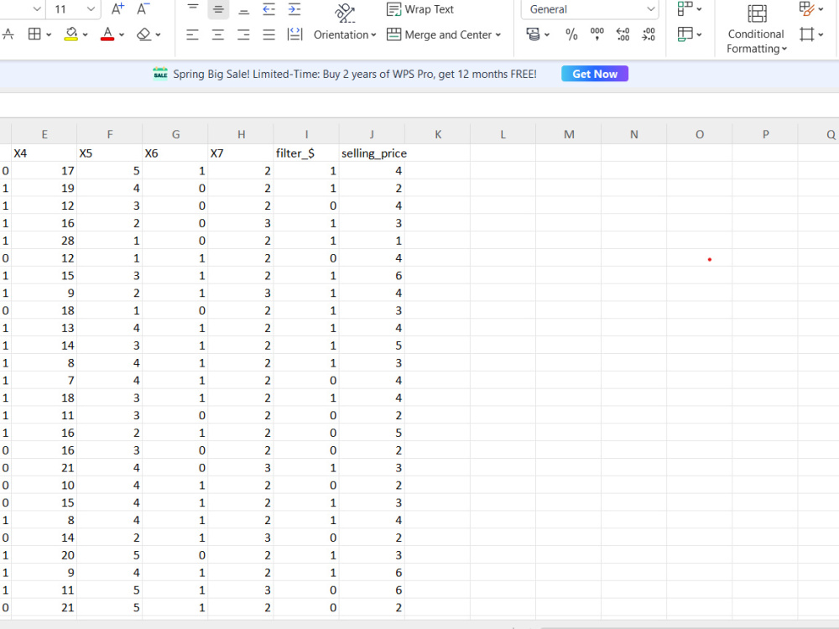
Task: Center text horizontally
Action: pos(218,34)
